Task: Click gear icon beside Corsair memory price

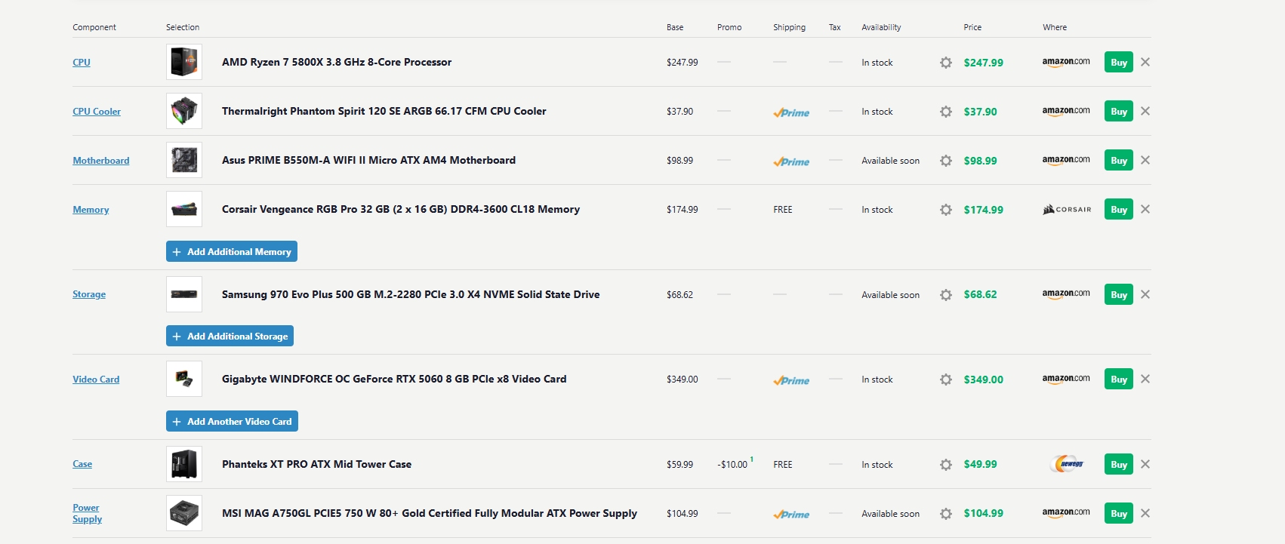Action: pos(945,210)
